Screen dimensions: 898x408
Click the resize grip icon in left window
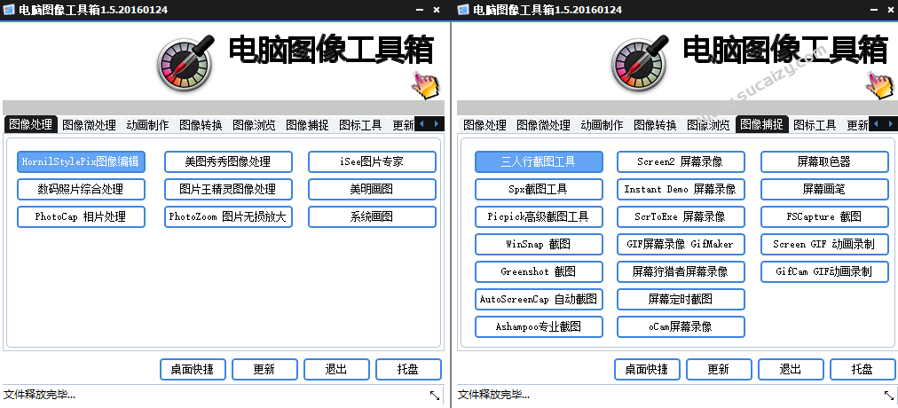[x=435, y=396]
